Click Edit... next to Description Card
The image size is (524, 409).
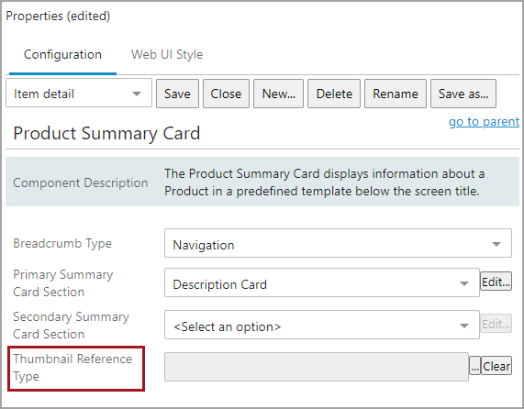coord(496,282)
